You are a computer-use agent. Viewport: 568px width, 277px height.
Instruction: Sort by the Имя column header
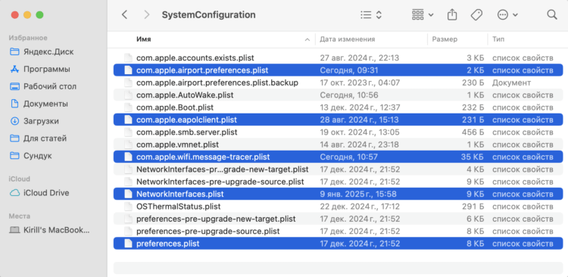[144, 39]
